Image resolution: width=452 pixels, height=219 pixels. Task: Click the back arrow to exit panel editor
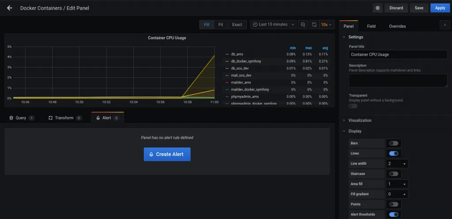pos(10,8)
